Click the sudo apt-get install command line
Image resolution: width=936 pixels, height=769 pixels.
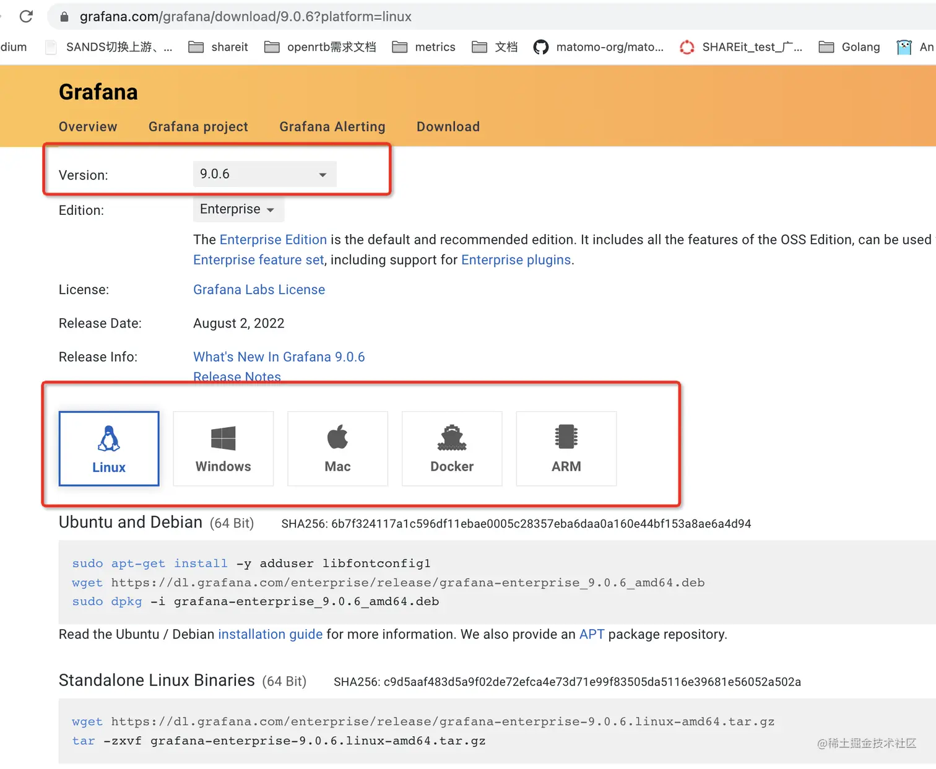pyautogui.click(x=251, y=563)
